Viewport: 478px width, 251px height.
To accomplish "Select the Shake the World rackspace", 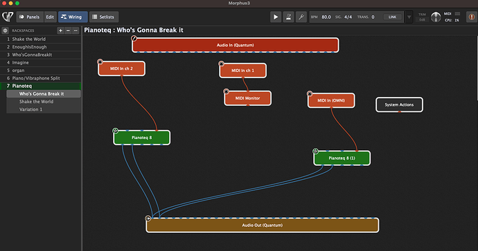I will pos(41,39).
